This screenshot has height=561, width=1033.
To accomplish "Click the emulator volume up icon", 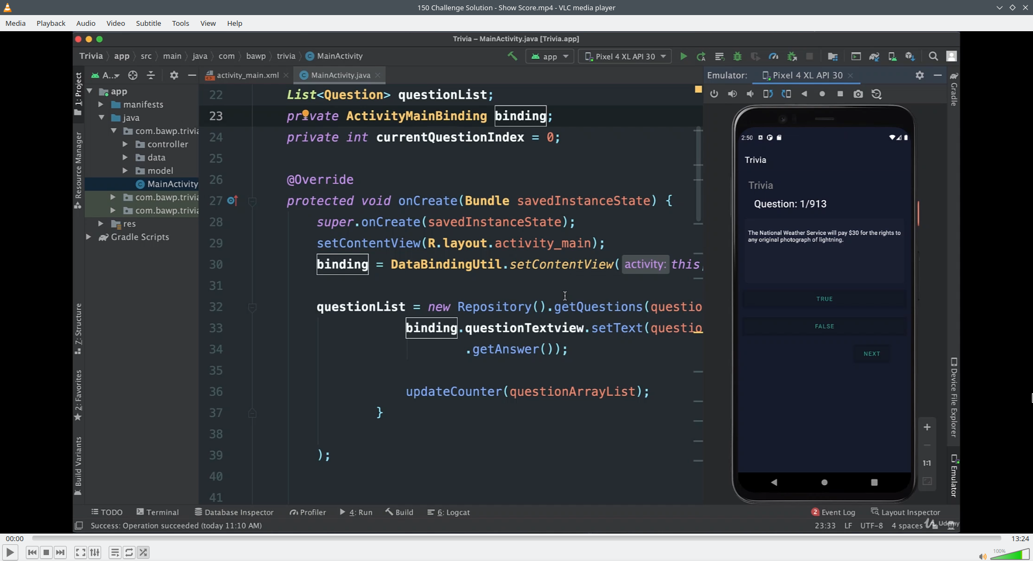I will 732,94.
